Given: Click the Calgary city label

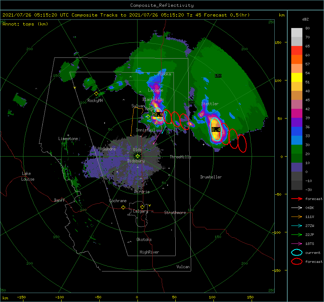Looking at the screenshot, I should (x=140, y=211).
